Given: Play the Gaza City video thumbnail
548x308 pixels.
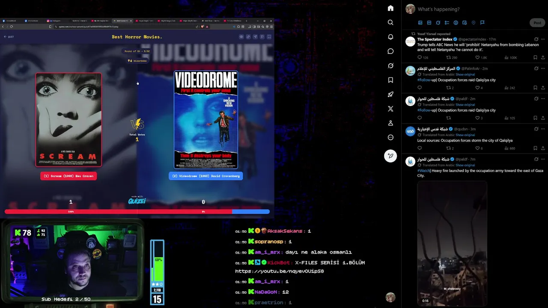Looking at the screenshot, I should (x=452, y=243).
